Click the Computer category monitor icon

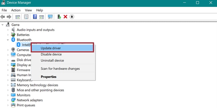(x=13, y=55)
